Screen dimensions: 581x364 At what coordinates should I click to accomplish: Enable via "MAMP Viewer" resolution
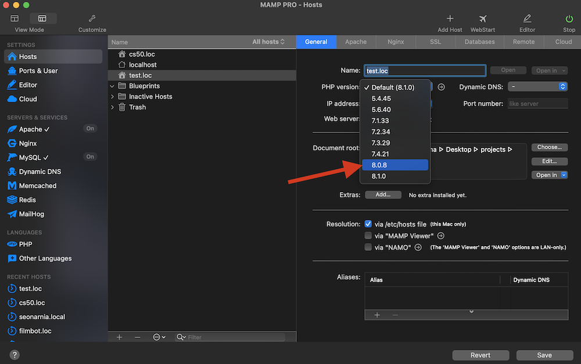[x=368, y=236]
